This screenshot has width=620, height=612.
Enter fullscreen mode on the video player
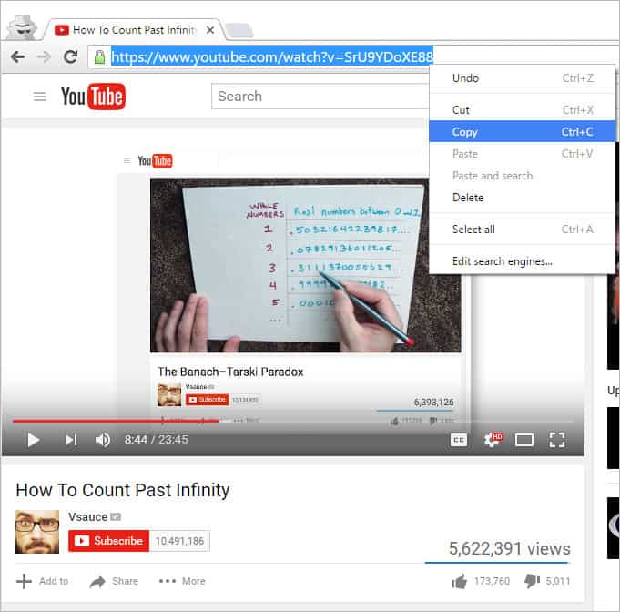(557, 440)
